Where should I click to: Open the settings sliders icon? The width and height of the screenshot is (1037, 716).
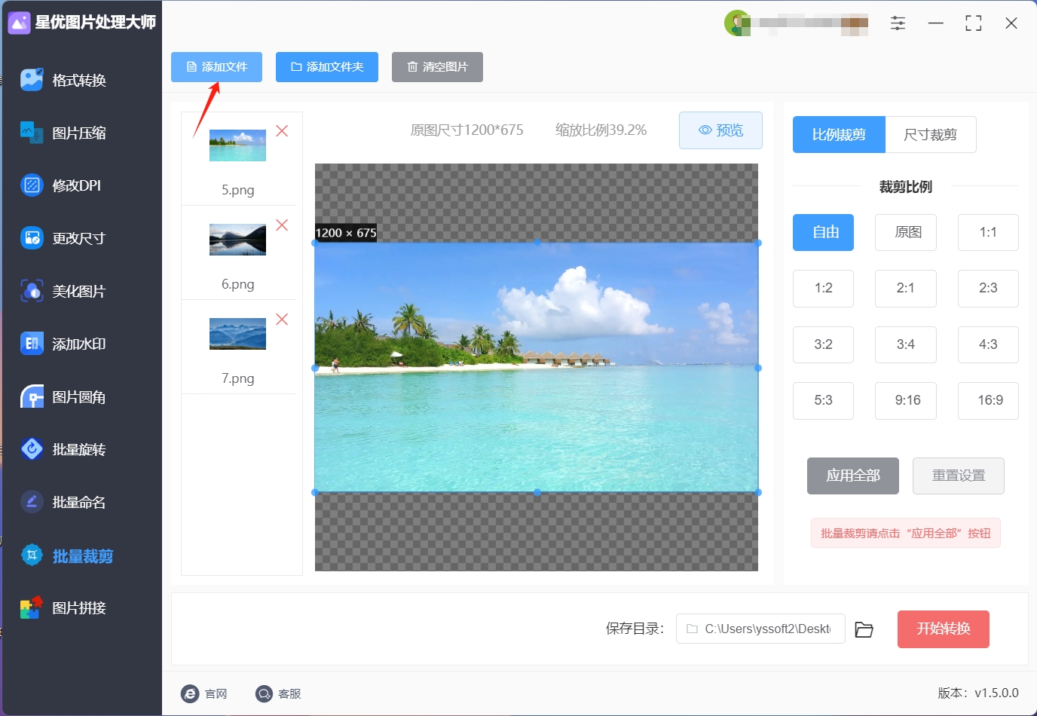898,23
